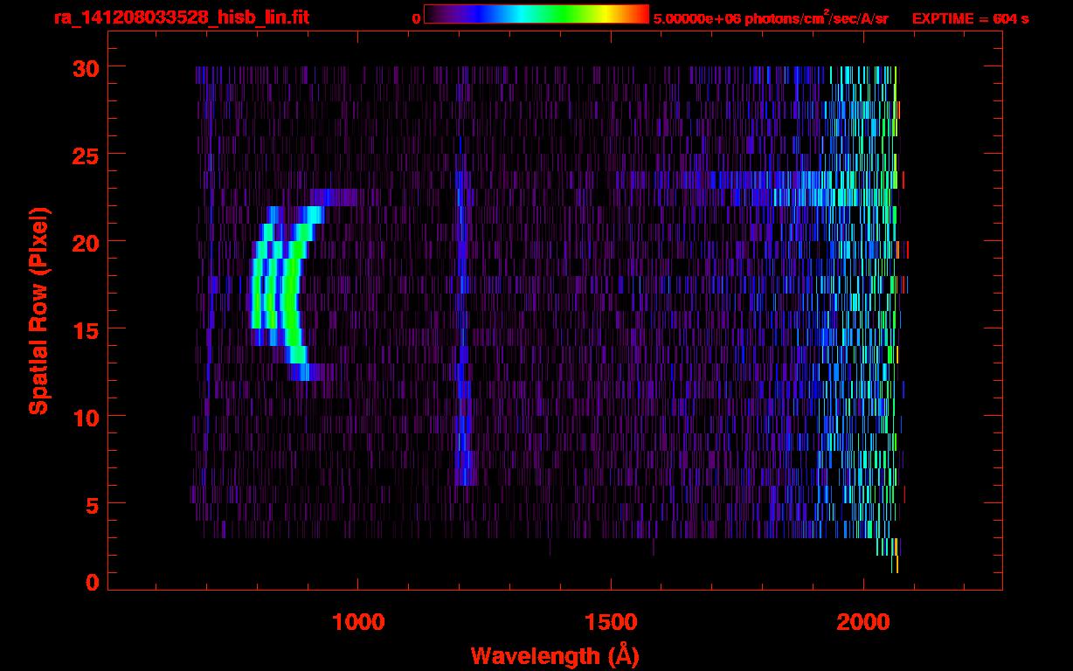The width and height of the screenshot is (1073, 671).
Task: Click the rainbow color scale bar
Action: [536, 15]
